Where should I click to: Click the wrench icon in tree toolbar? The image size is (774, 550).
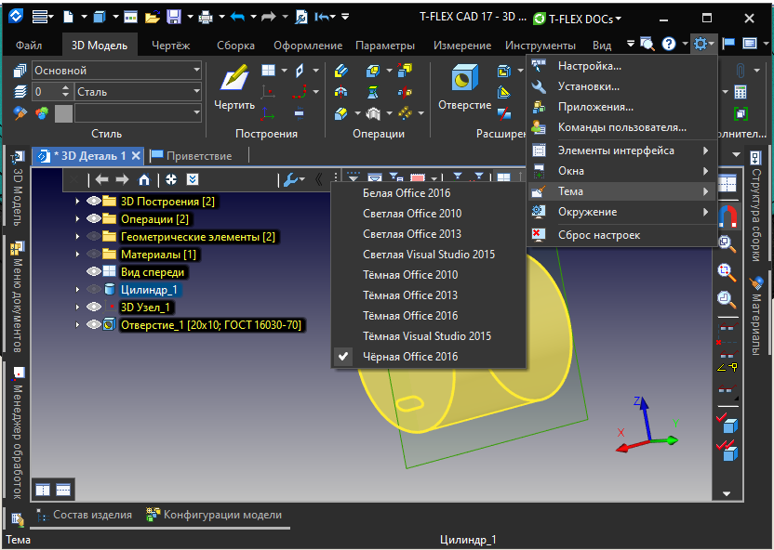(x=291, y=180)
